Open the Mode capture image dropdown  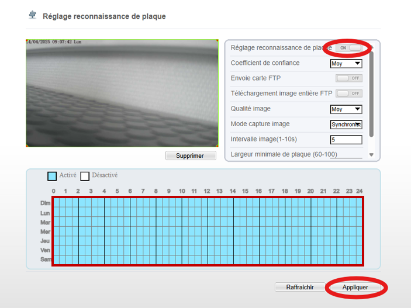pos(346,124)
